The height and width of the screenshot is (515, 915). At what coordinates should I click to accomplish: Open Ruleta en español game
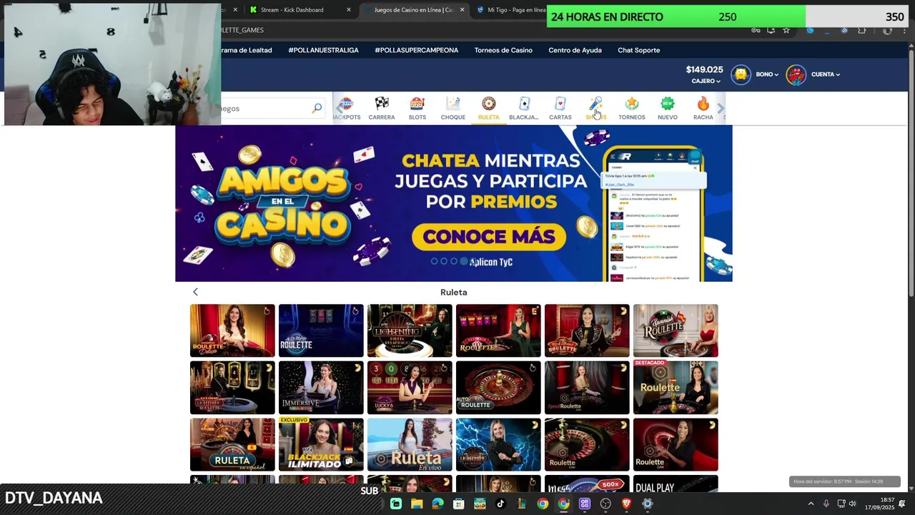(x=232, y=444)
